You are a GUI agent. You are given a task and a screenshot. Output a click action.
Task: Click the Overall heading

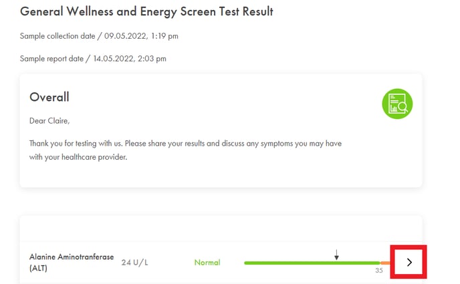tap(49, 97)
